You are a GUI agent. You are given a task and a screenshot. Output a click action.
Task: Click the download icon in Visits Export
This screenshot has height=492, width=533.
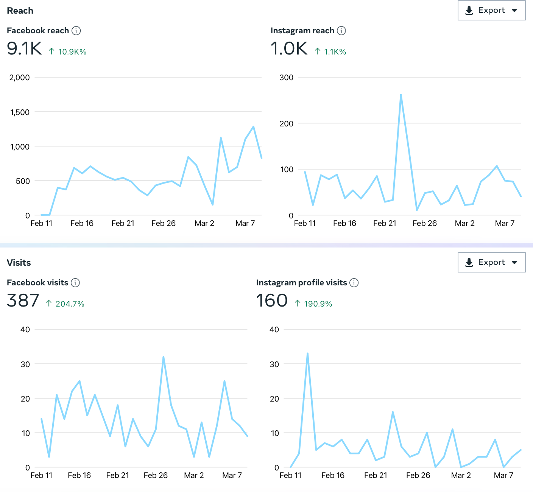[469, 262]
